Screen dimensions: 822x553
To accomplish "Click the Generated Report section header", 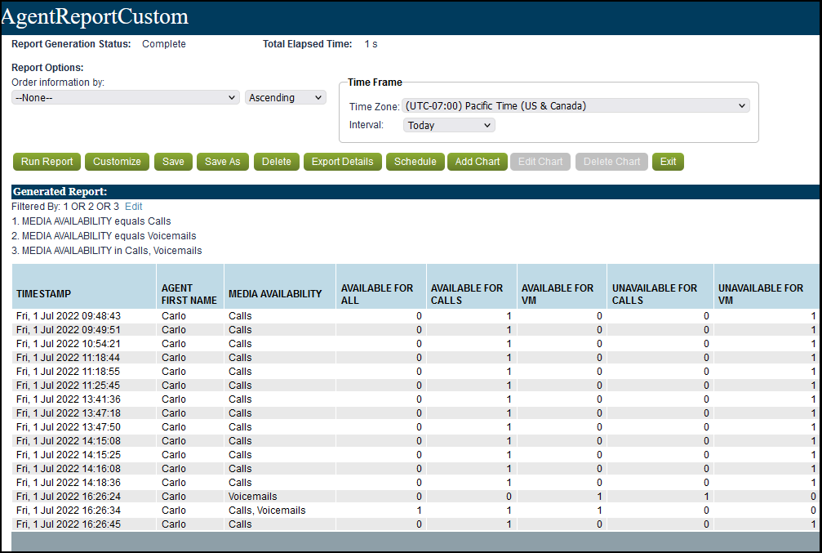I will (415, 191).
